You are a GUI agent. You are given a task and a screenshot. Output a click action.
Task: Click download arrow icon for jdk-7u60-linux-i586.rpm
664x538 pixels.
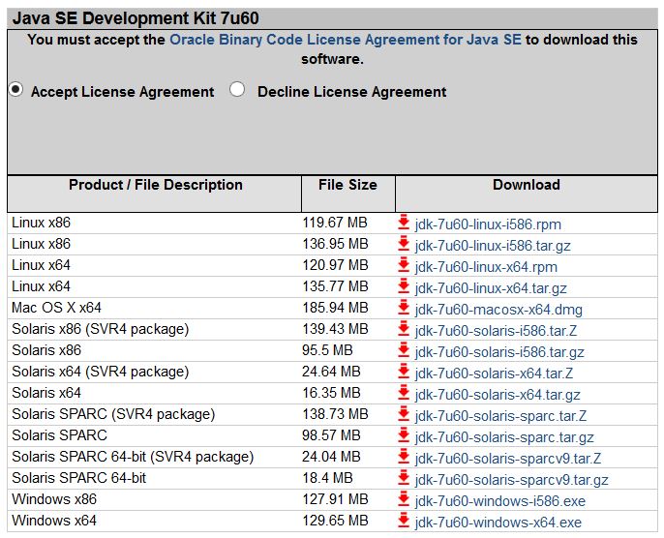(x=404, y=223)
